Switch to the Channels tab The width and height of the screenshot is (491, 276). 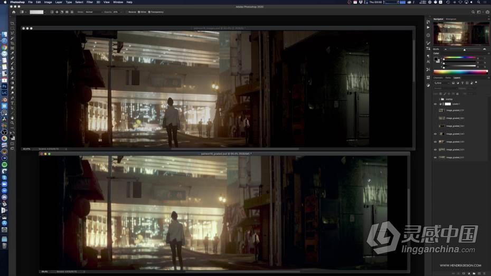[438, 78]
